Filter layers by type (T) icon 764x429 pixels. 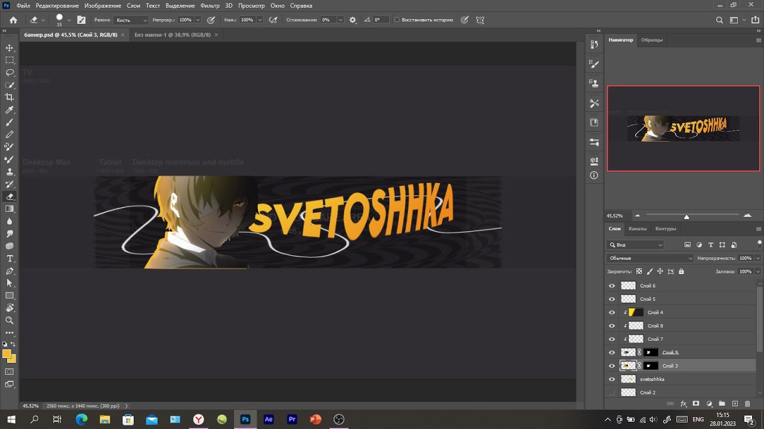tap(711, 245)
